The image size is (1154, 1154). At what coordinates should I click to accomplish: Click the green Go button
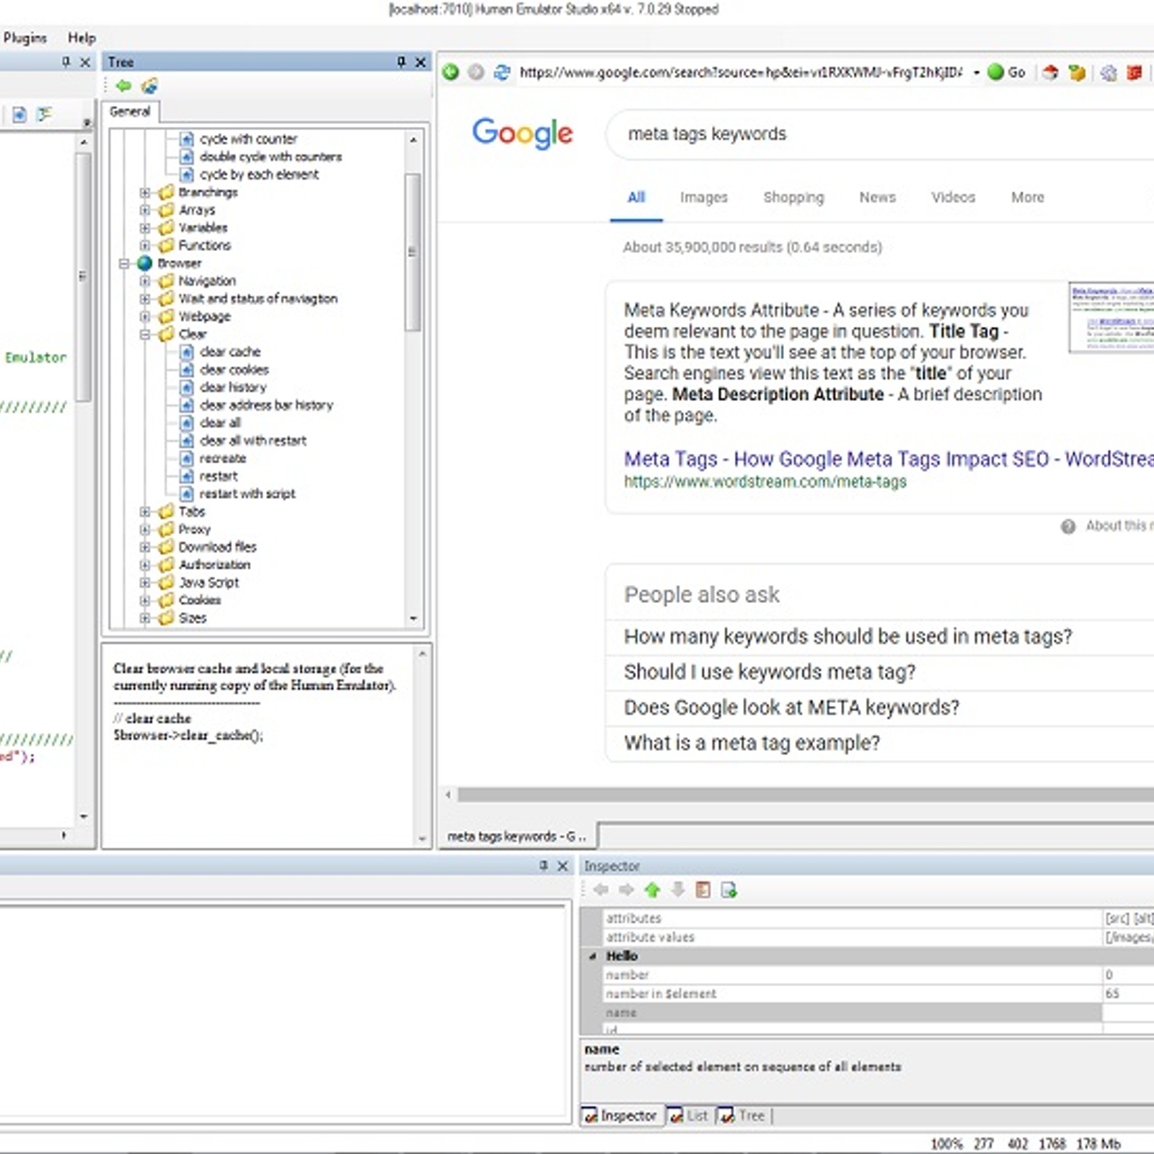click(1006, 71)
